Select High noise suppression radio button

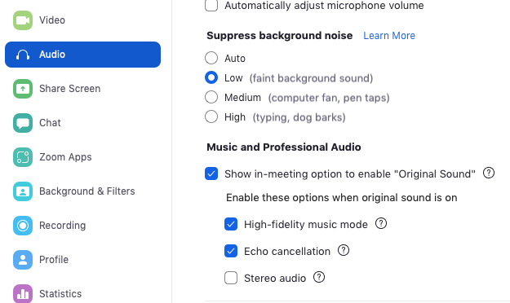click(211, 116)
